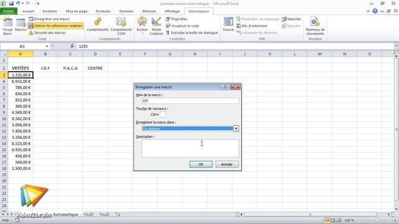Click the zoom slider handle

tap(377, 220)
